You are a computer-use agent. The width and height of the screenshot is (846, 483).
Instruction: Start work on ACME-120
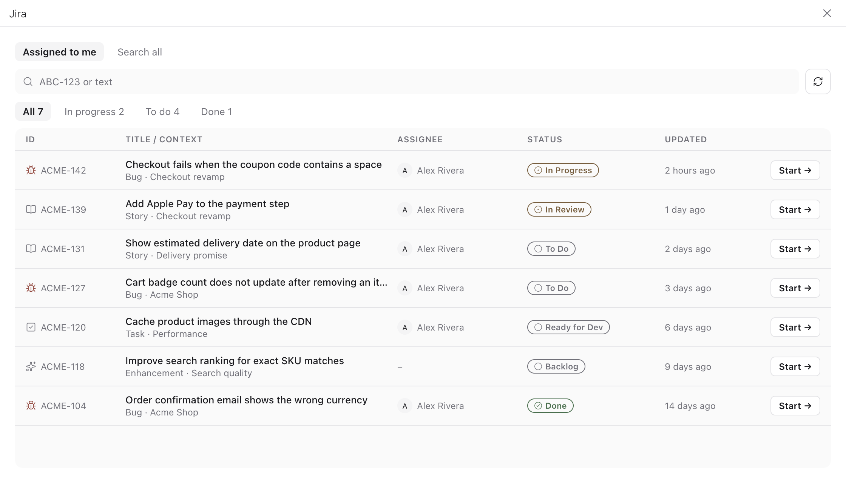[795, 327]
